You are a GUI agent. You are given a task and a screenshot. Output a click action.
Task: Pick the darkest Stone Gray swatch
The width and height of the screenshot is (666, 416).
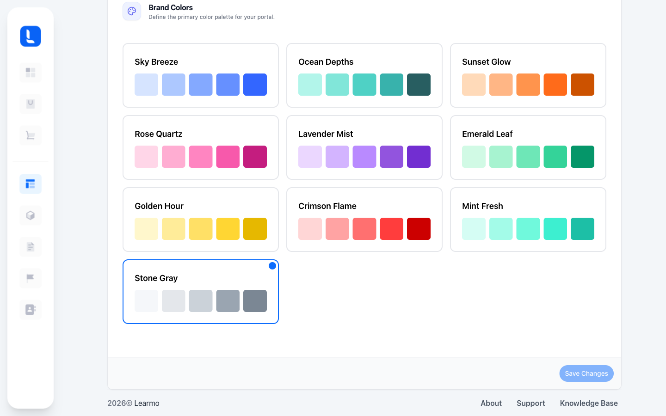point(255,301)
